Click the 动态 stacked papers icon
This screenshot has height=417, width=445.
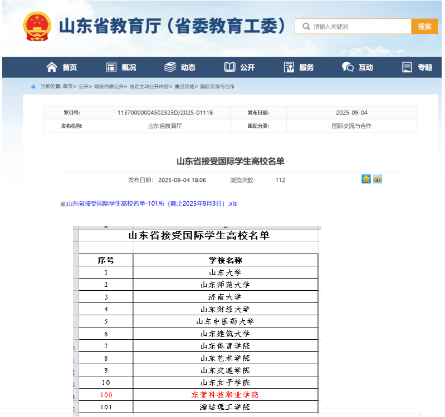coord(170,67)
